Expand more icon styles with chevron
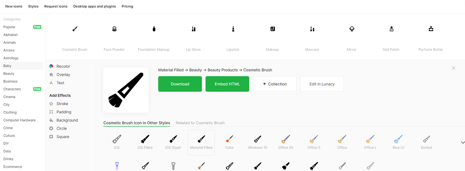The height and width of the screenshot is (171, 465). (463, 142)
